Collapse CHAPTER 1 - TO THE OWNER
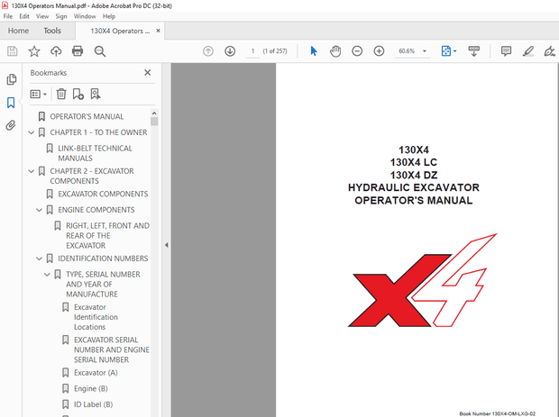The width and height of the screenshot is (559, 417). [x=32, y=132]
